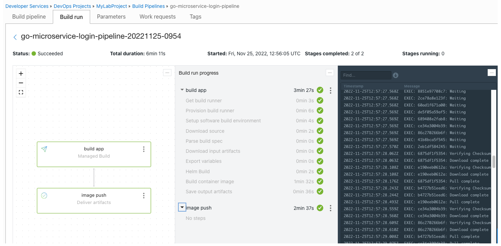Screen dimensions: 501x246
Task: Zoom out of the pipeline diagram
Action: (21, 83)
